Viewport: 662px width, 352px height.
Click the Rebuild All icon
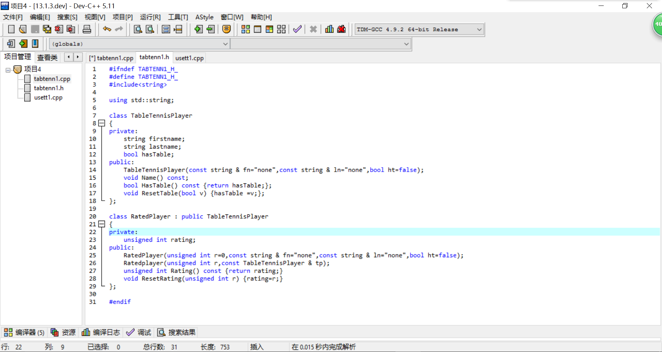coord(281,29)
